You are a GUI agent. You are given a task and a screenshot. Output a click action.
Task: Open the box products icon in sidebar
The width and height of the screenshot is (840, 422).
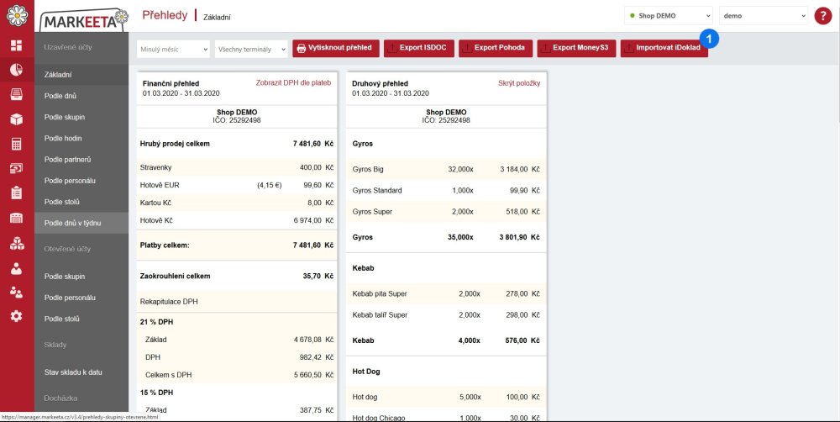pos(17,119)
